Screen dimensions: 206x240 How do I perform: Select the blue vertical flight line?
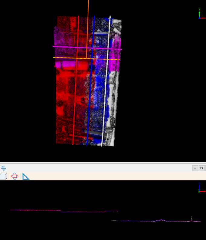91,81
